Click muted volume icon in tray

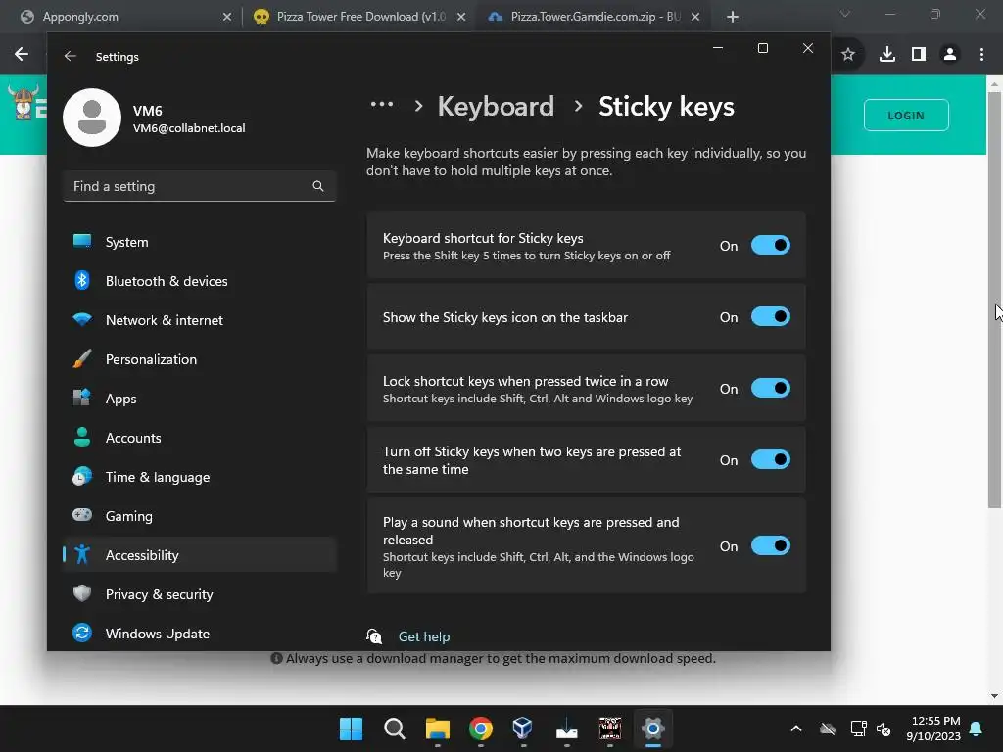tap(884, 728)
